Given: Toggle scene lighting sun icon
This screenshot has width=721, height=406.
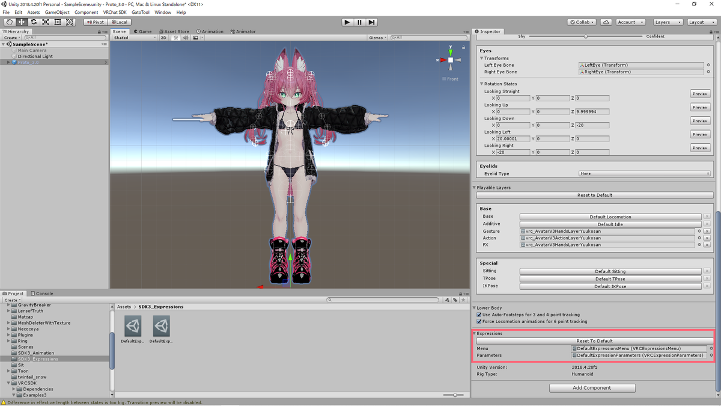Looking at the screenshot, I should point(176,37).
